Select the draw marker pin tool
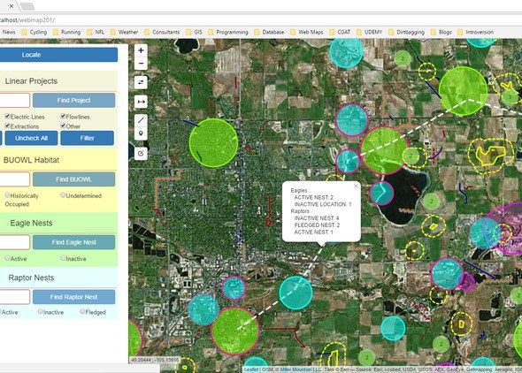The height and width of the screenshot is (373, 522). (x=141, y=133)
